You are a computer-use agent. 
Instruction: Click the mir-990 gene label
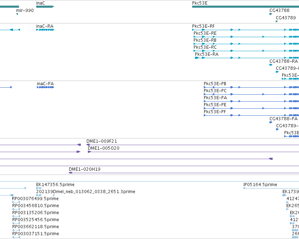(x=25, y=10)
